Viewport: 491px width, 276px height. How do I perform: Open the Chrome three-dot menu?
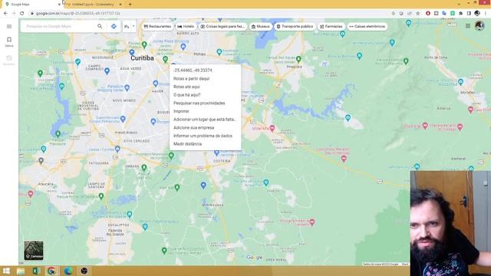point(486,14)
